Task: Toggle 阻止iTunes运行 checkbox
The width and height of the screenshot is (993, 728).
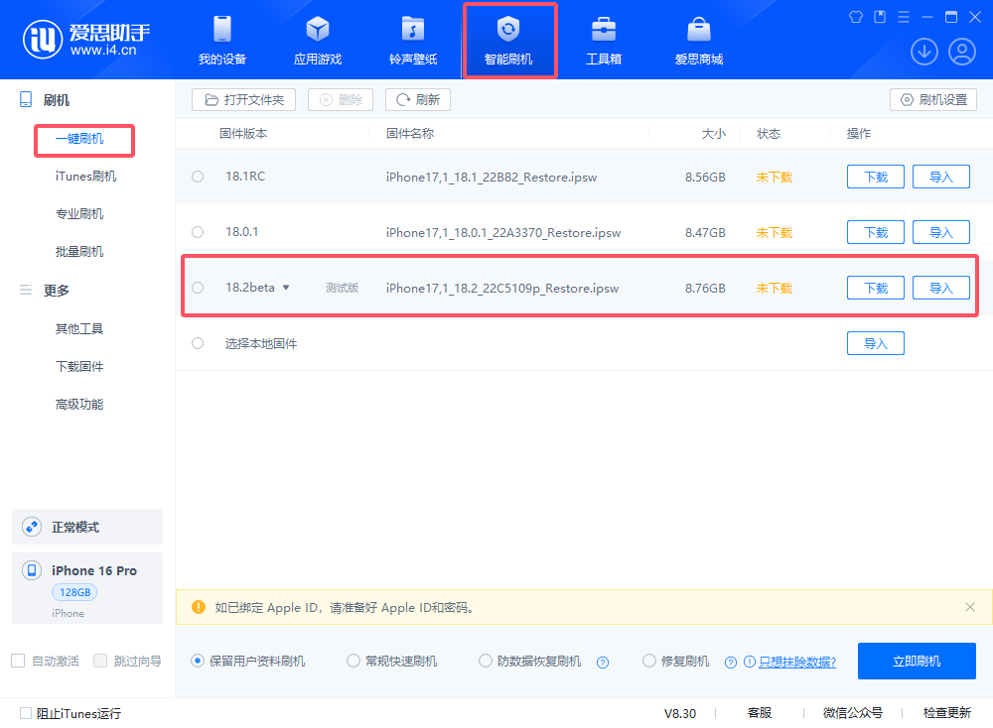Action: pos(26,713)
